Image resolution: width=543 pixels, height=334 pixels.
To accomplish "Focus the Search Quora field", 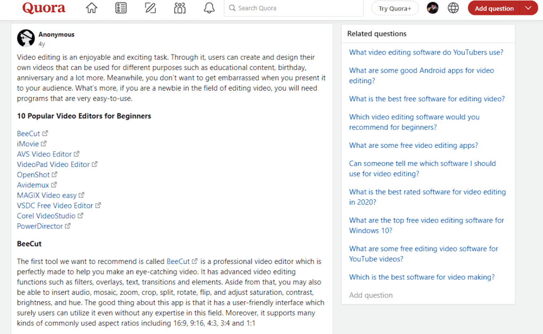I will pos(294,8).
